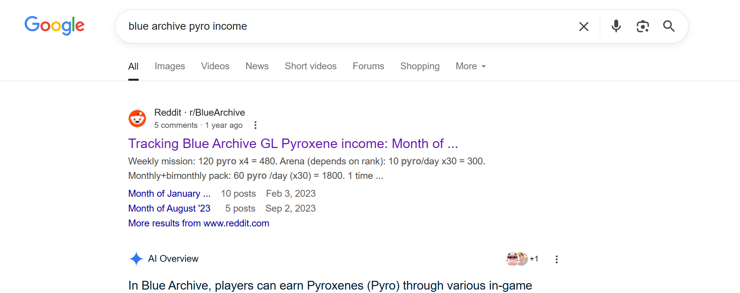The width and height of the screenshot is (740, 293).
Task: Open More results from www.reddit.com
Action: coord(198,223)
